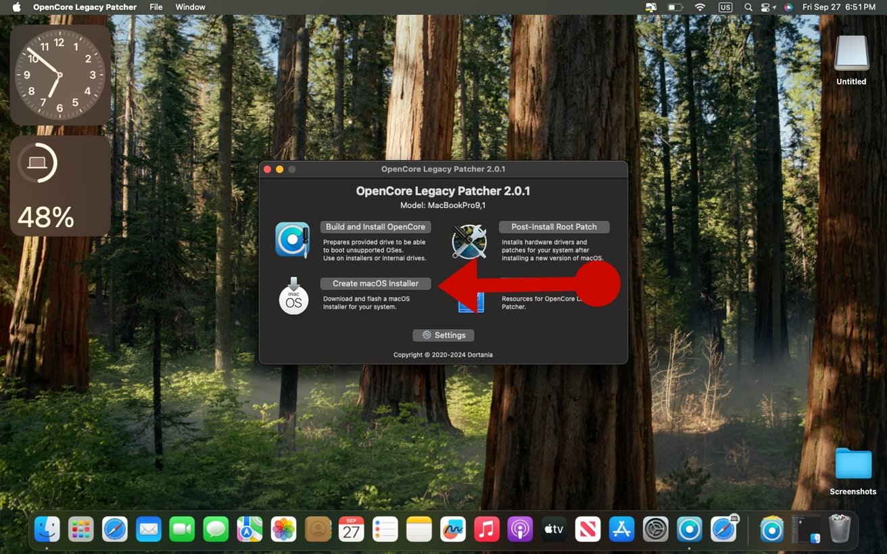Screen dimensions: 887x554
Task: Click the wrench and screwdriver tools icon
Action: pos(469,241)
